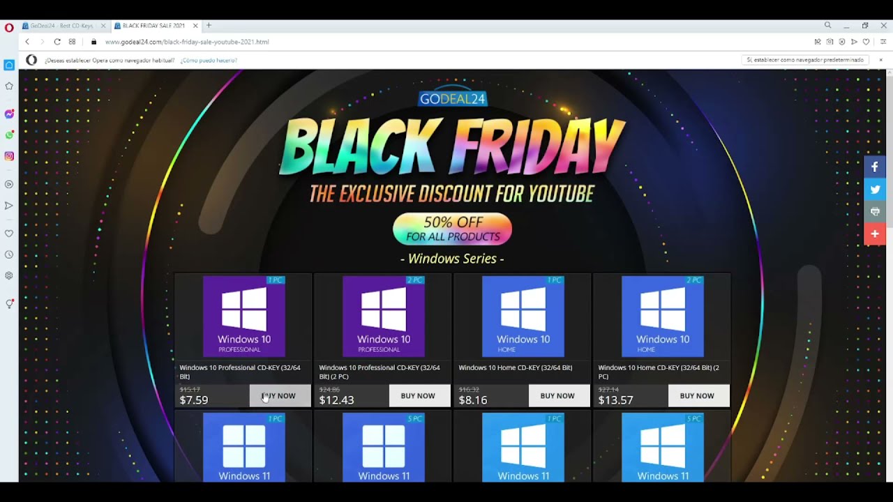Dismiss the default browser notification bar

[880, 60]
